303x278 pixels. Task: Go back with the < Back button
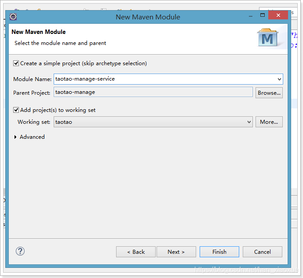tap(136, 252)
